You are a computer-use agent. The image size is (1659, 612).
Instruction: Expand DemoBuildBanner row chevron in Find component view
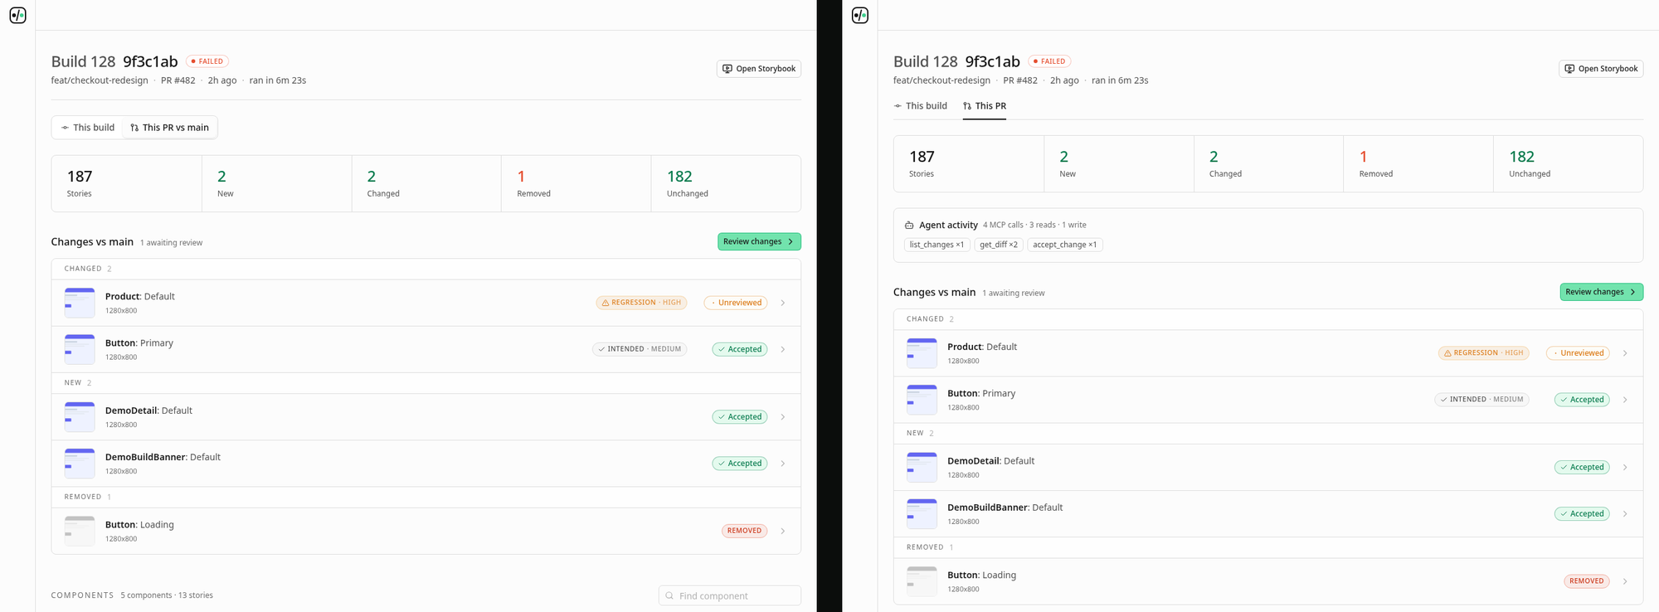coord(783,464)
